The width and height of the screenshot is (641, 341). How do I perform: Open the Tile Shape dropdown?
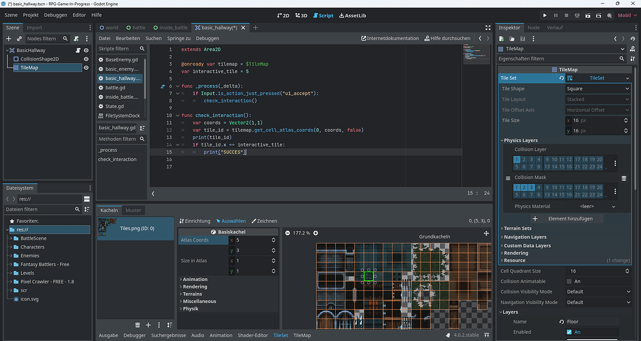(x=598, y=89)
